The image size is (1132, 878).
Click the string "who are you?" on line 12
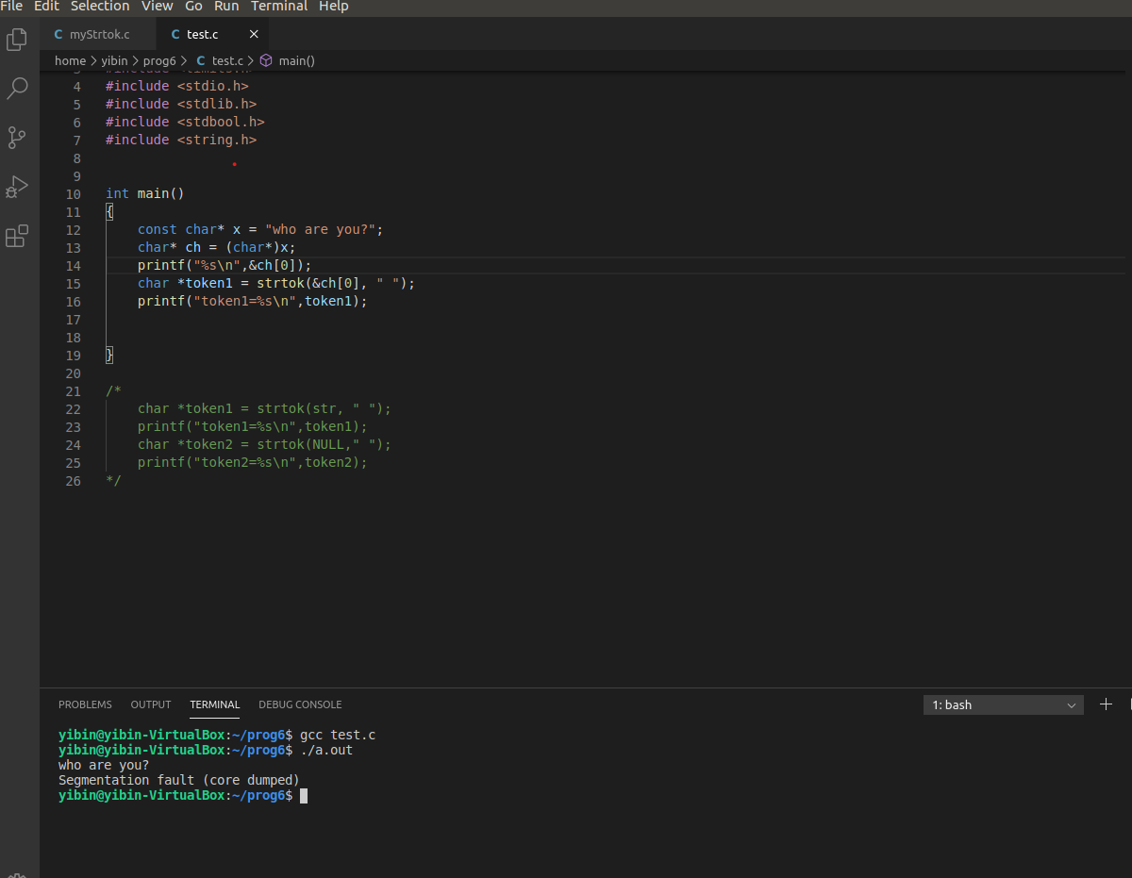[x=321, y=229]
